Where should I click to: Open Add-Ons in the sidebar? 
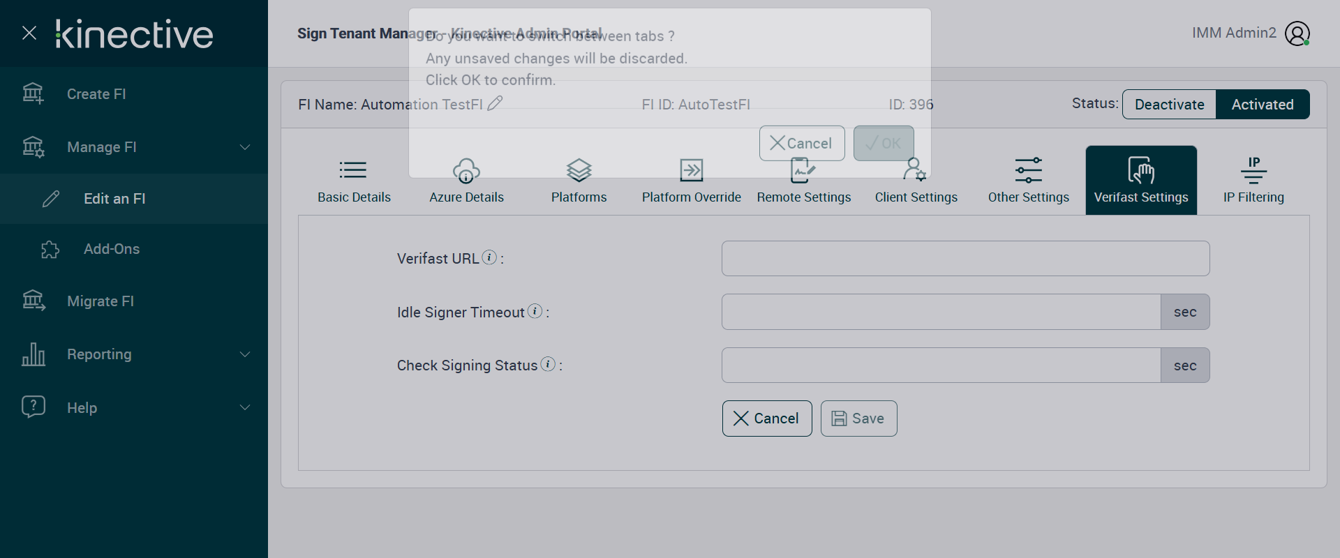pos(134,249)
